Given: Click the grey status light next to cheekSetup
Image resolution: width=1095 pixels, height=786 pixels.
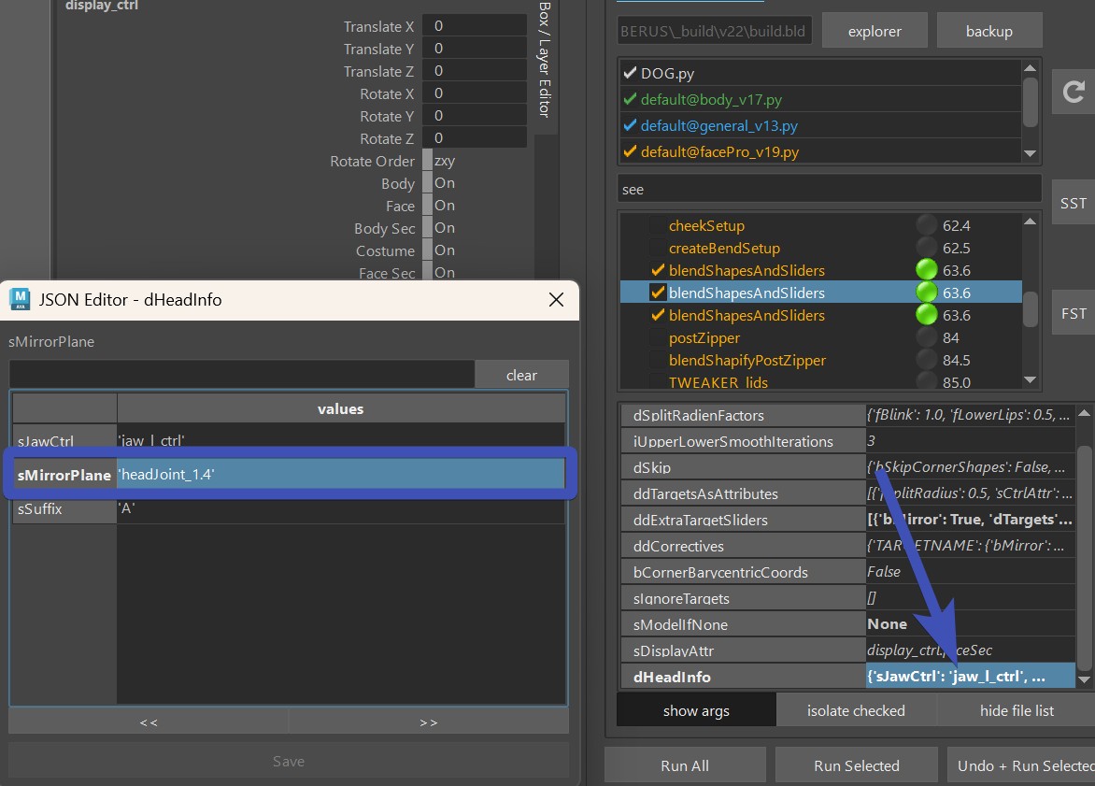Looking at the screenshot, I should pyautogui.click(x=927, y=225).
